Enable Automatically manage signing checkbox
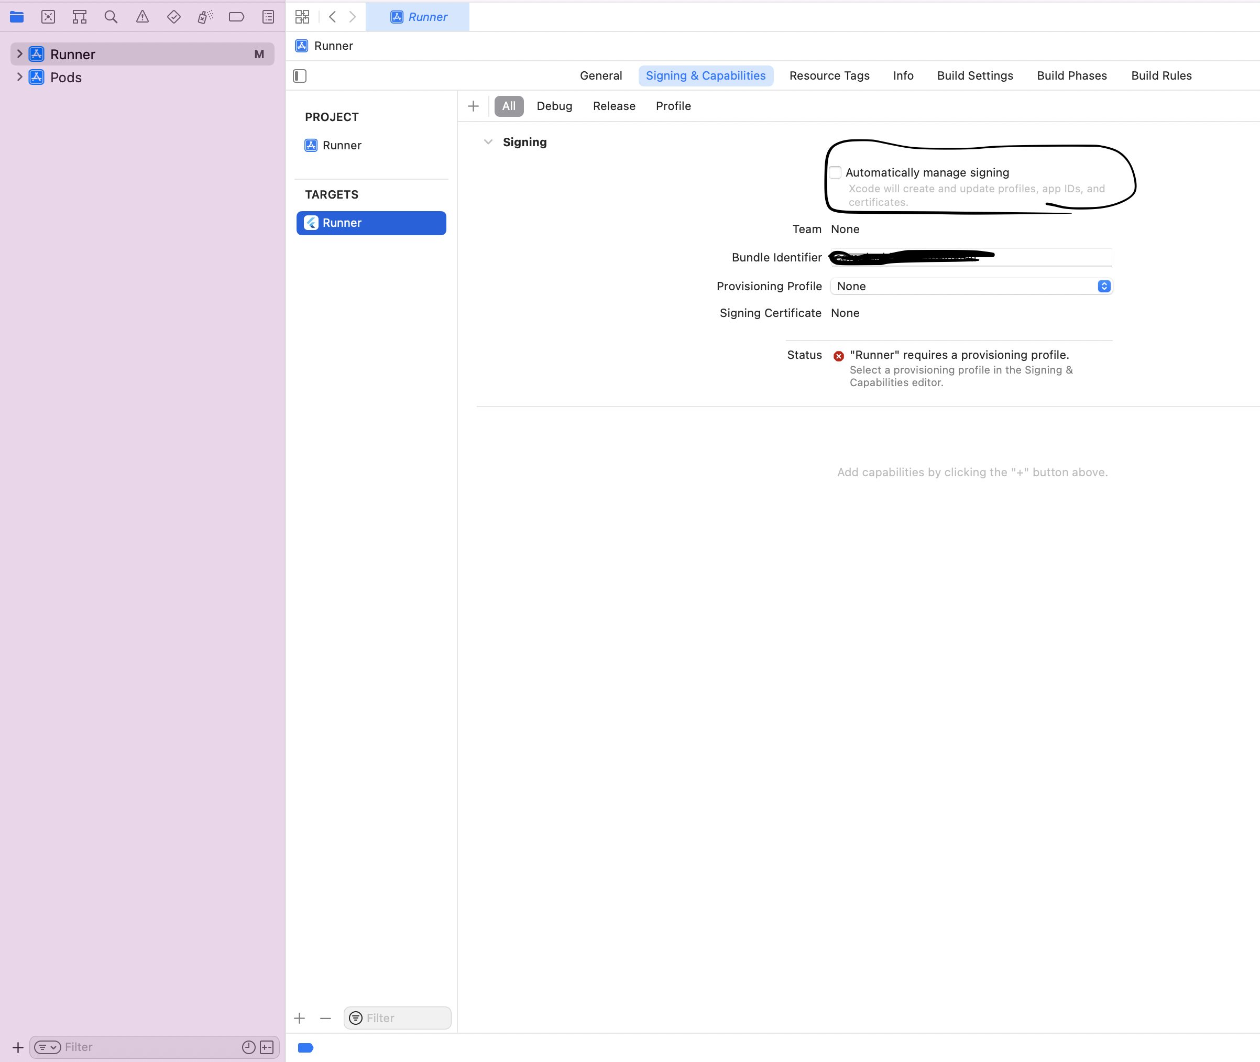Screen dimensions: 1260x1062 [835, 173]
